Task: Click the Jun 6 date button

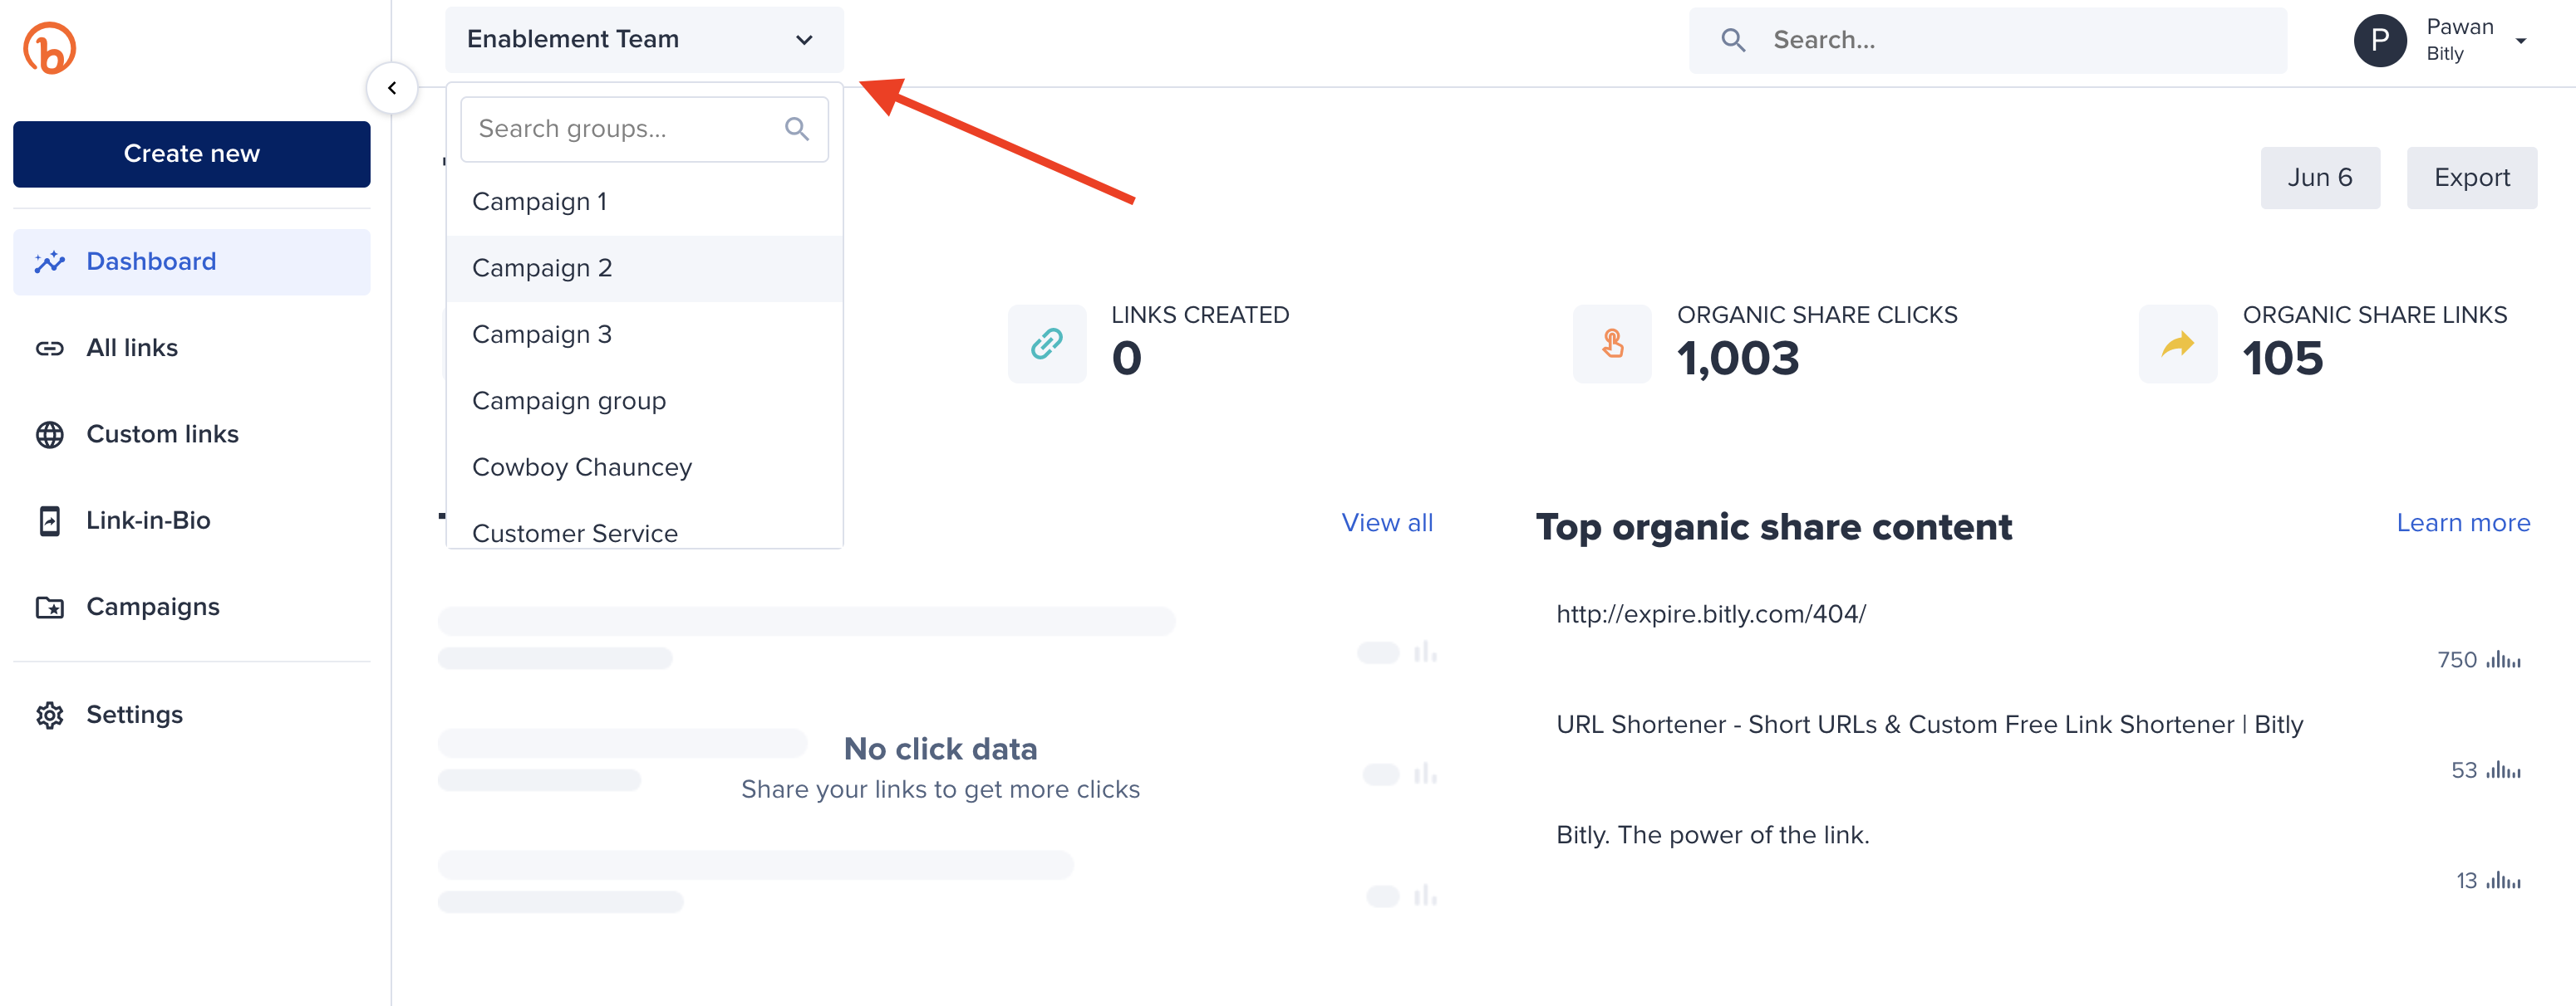Action: (x=2320, y=178)
